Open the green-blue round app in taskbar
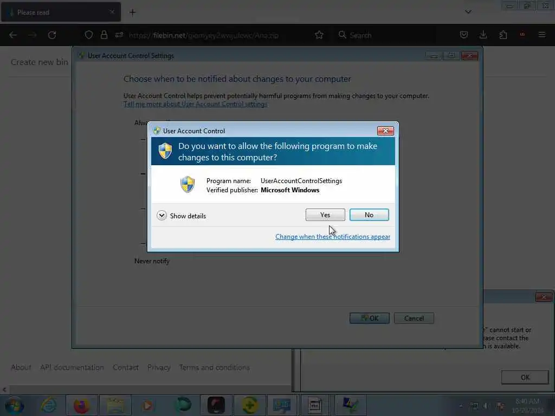555x416 pixels. pyautogui.click(x=184, y=405)
